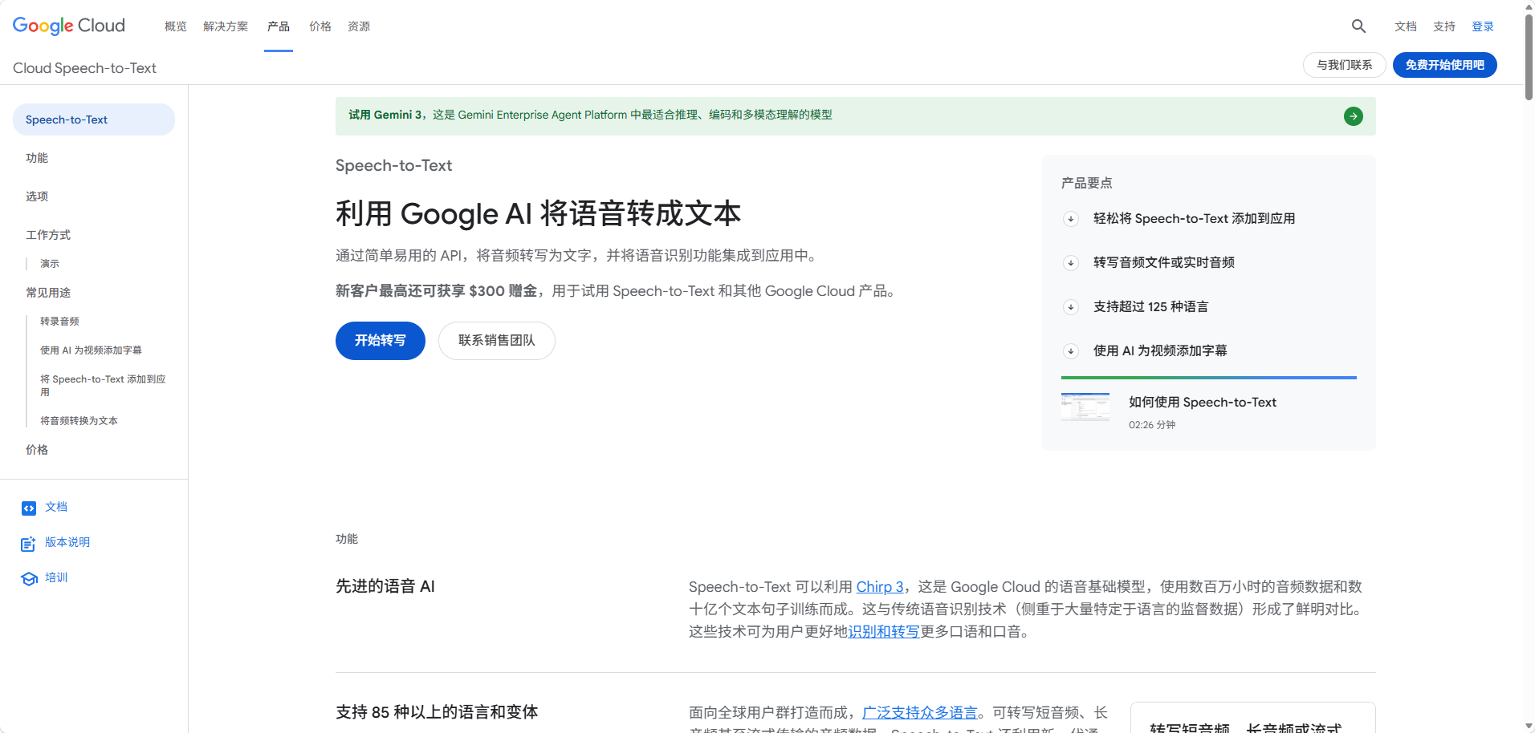
Task: Click the 如何使用 Speech-to-Text video title
Action: (x=1203, y=403)
